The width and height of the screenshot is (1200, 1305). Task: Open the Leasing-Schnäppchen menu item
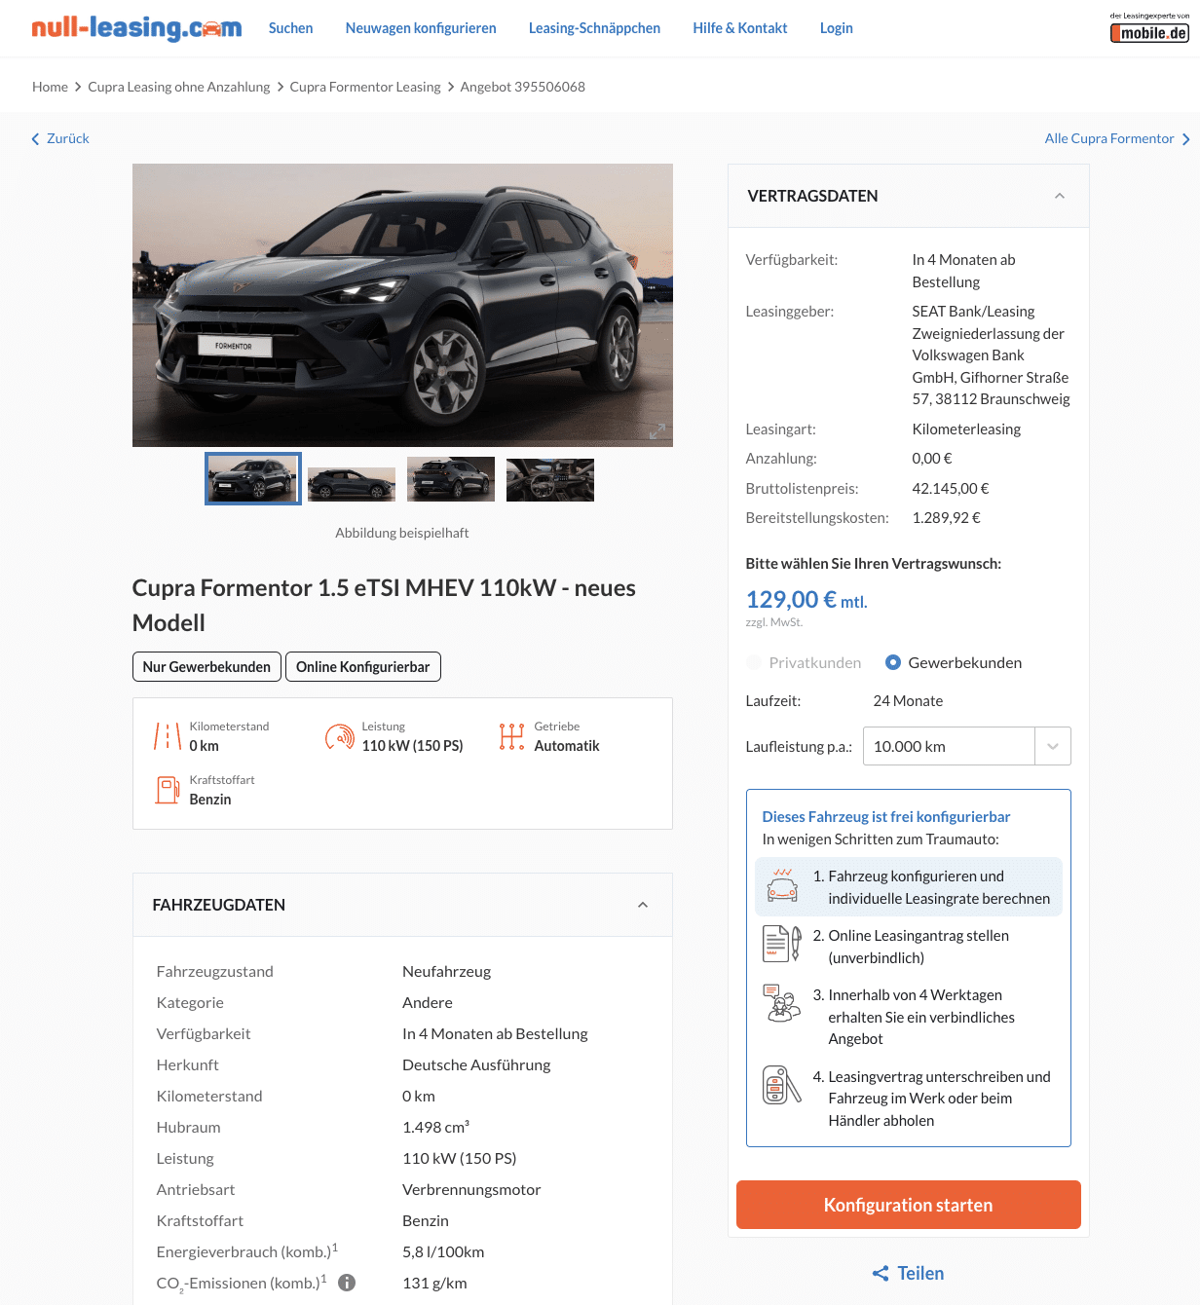[594, 28]
